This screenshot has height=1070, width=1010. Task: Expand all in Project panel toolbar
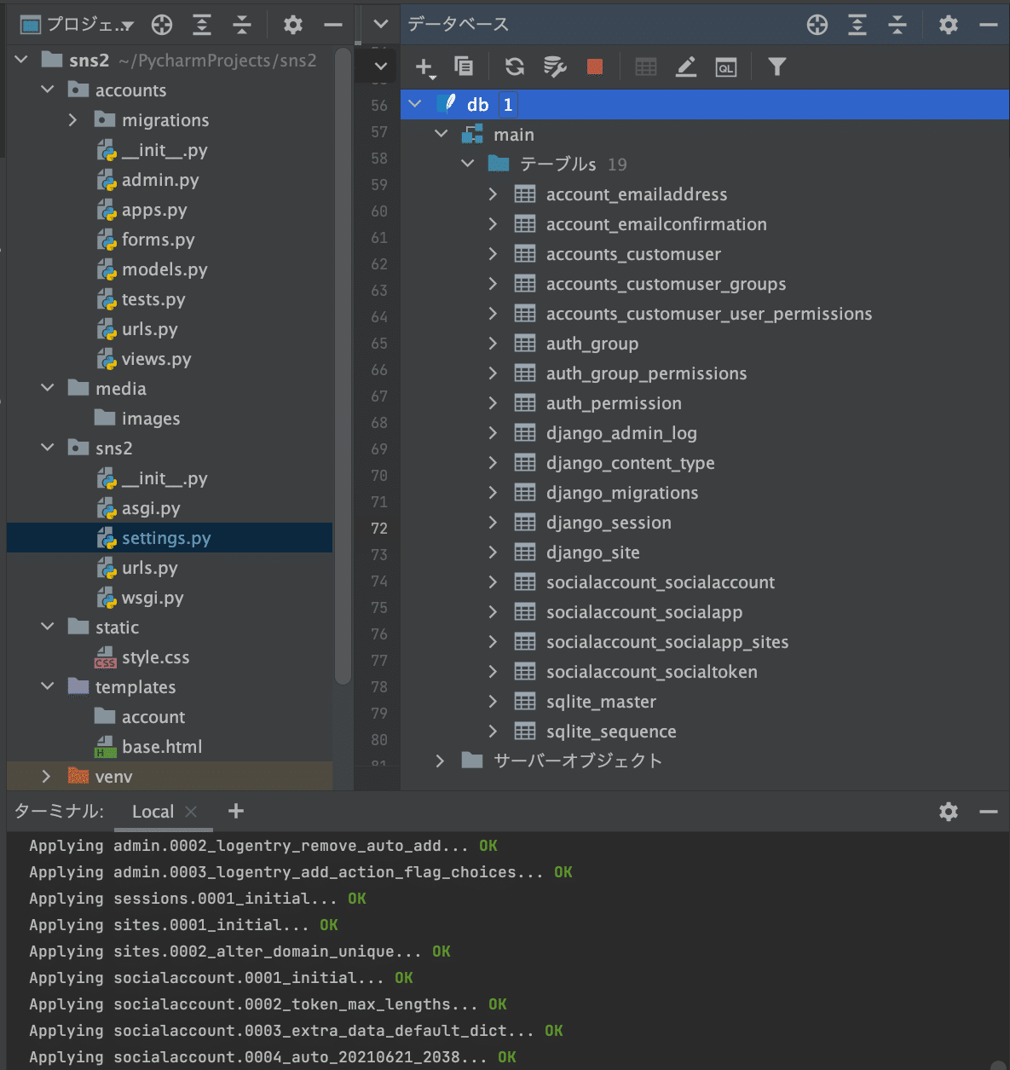202,25
